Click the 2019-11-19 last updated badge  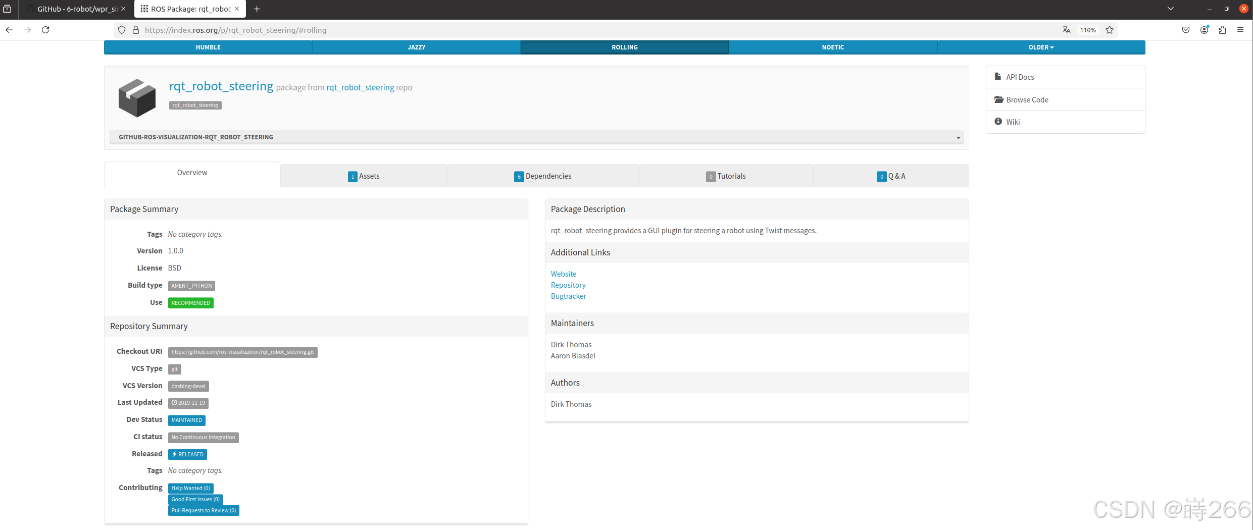point(188,403)
